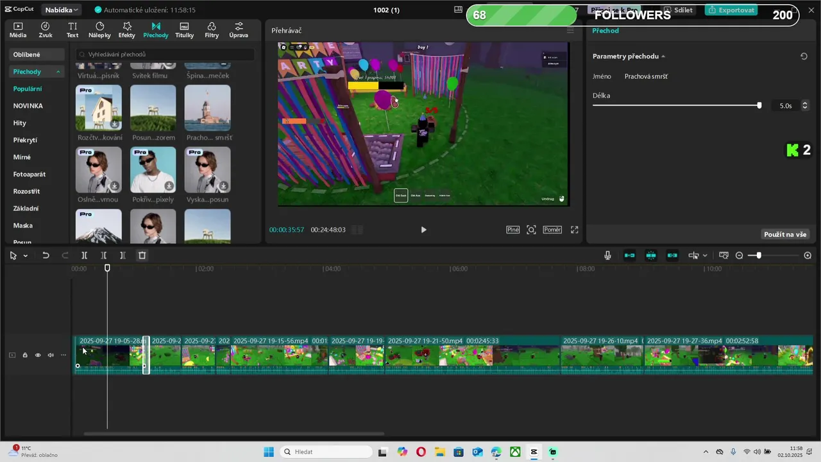Open the player panel hamburger menu

tap(570, 30)
